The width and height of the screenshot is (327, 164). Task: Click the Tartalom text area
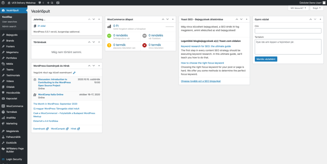tap(288, 47)
